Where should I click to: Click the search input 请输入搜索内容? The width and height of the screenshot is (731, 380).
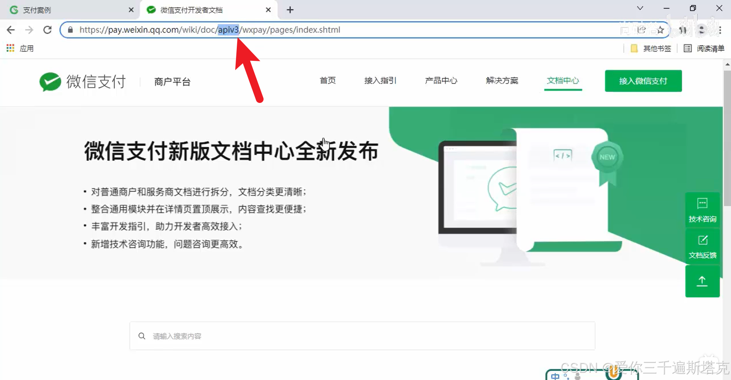tap(362, 336)
